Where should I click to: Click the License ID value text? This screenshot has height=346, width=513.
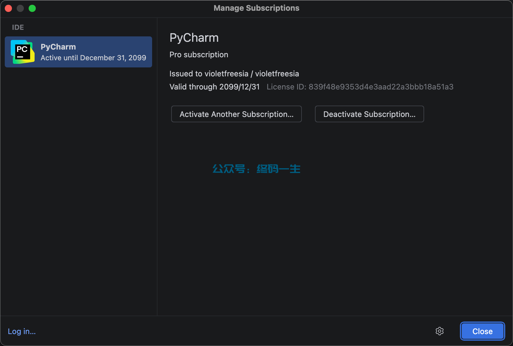pyautogui.click(x=381, y=87)
